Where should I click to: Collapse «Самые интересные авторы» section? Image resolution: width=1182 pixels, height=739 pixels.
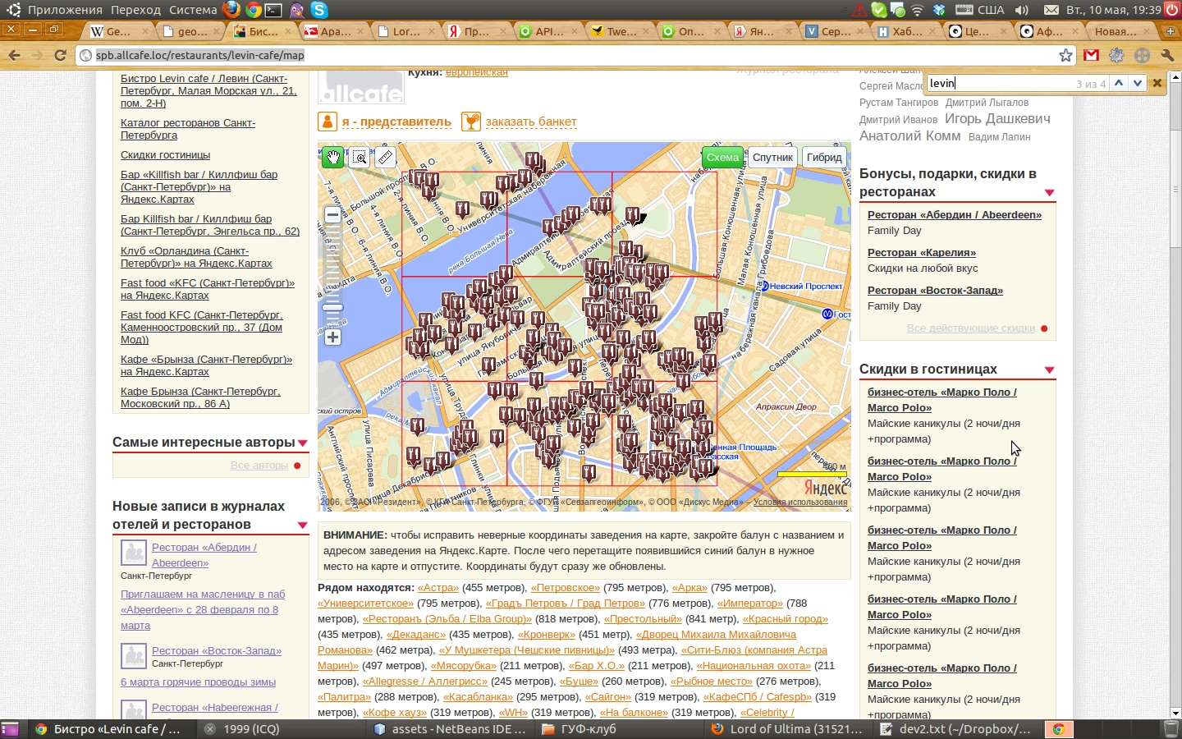303,443
